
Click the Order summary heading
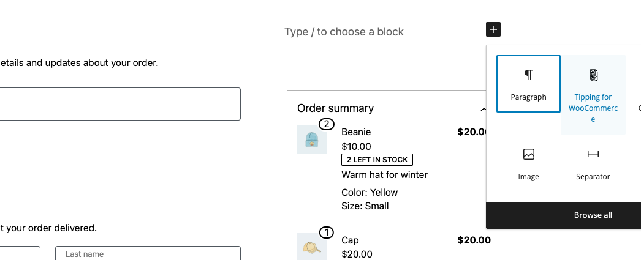335,108
